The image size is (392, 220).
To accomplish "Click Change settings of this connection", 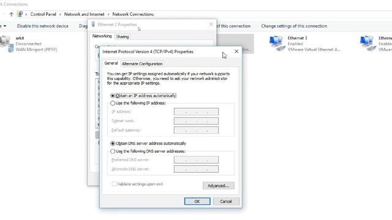I will [294, 26].
